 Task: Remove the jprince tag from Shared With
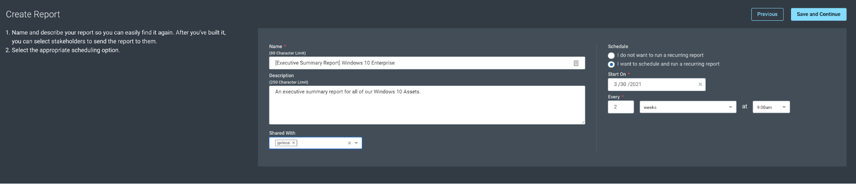294,143
